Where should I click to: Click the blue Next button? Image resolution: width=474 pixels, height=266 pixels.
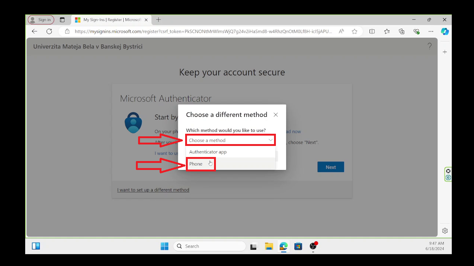tap(331, 167)
